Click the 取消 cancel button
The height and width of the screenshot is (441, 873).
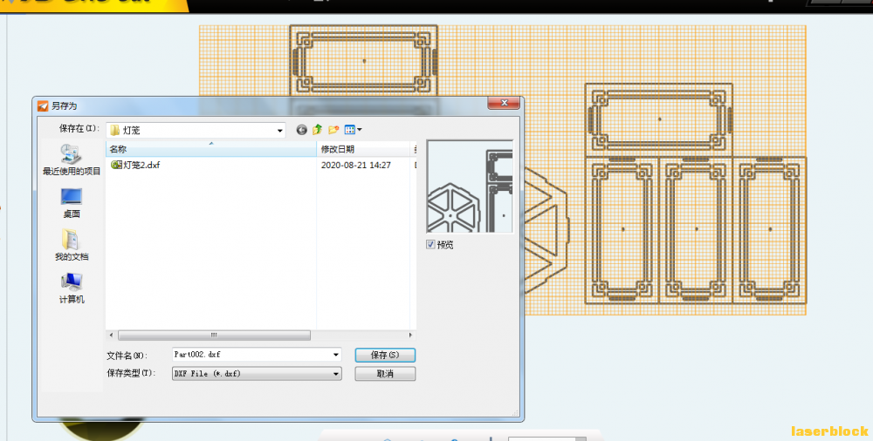pyautogui.click(x=385, y=374)
